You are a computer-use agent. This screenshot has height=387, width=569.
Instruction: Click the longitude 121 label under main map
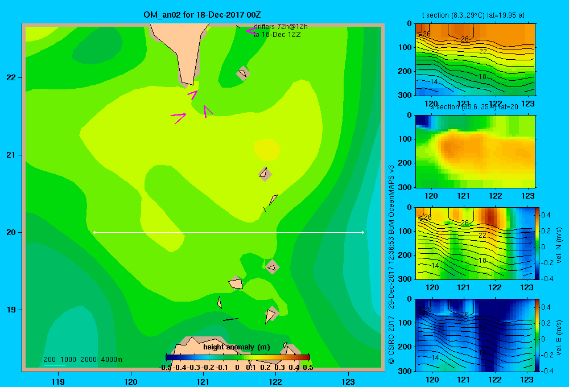click(x=203, y=381)
